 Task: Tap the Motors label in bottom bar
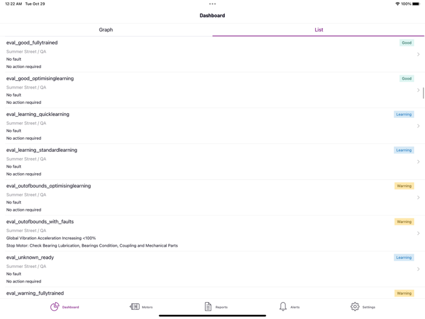(147, 307)
